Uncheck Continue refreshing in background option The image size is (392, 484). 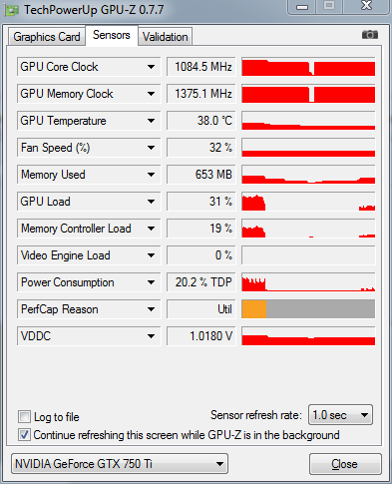click(x=24, y=435)
